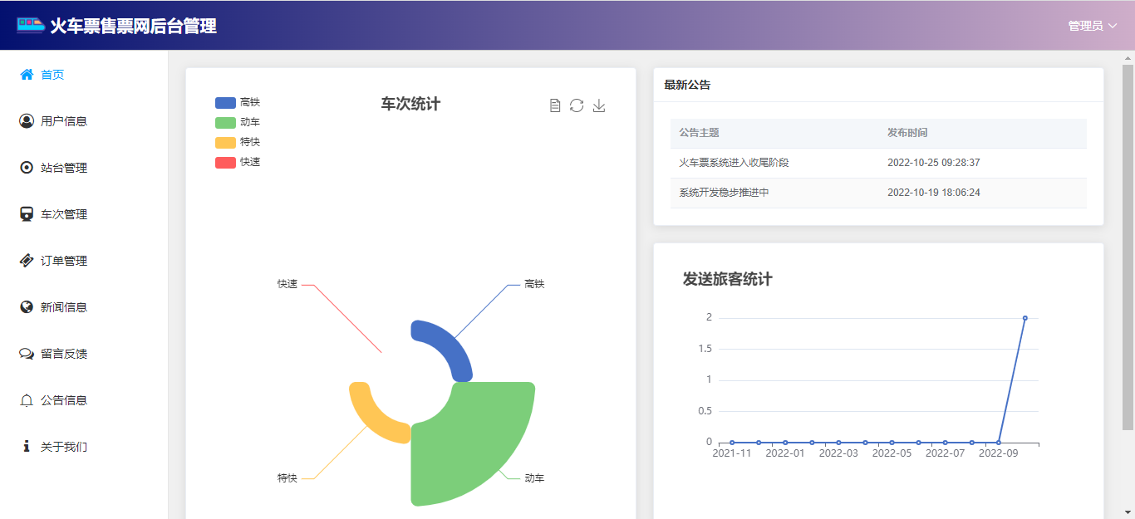This screenshot has height=519, width=1135.
Task: Click the restore/refresh icon on 车次统计 chart
Action: [577, 105]
